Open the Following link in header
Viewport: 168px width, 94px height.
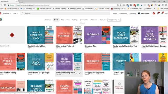[x=133, y=13]
